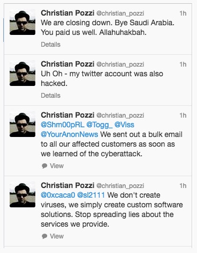
Task: Open the @Viss mention link
Action: 124,125
